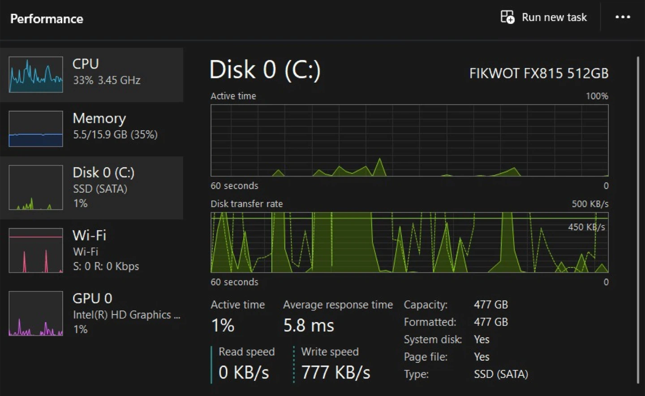Click the Active time graph area
This screenshot has height=396, width=645.
(x=409, y=140)
